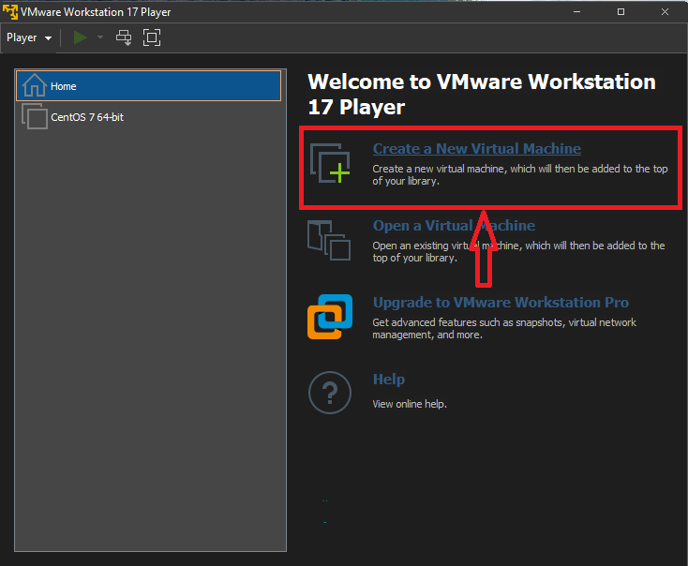Viewport: 688px width, 566px height.
Task: Select Home in the library list
Action: [148, 86]
